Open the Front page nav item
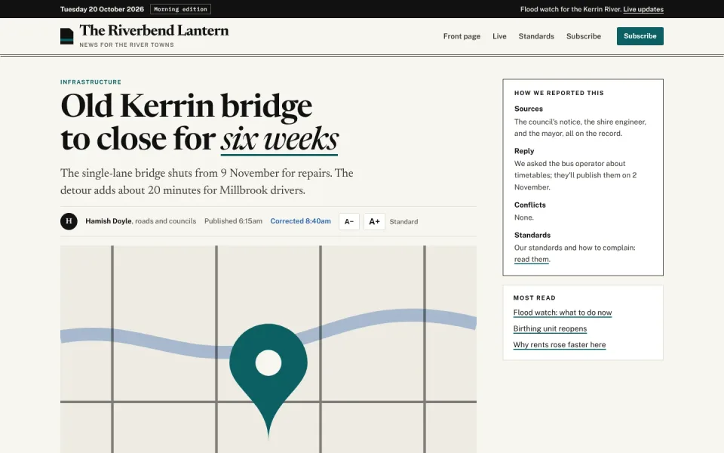724x453 pixels. [462, 36]
